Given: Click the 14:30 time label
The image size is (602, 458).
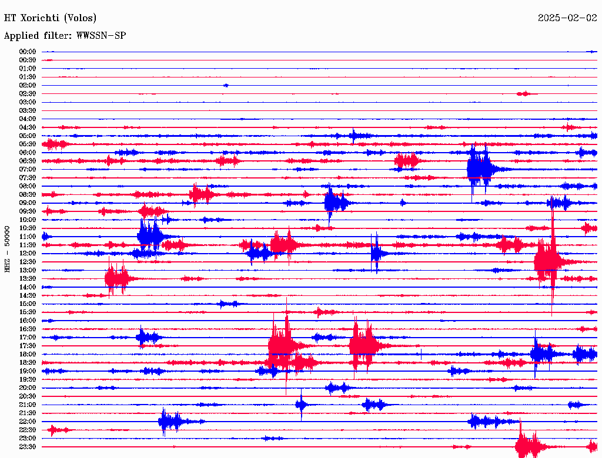Looking at the screenshot, I should point(28,296).
